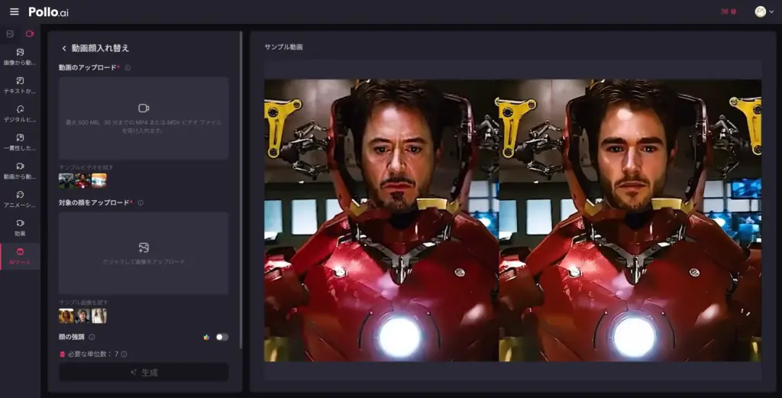Choose the curly-haired woman sample face

click(x=66, y=315)
